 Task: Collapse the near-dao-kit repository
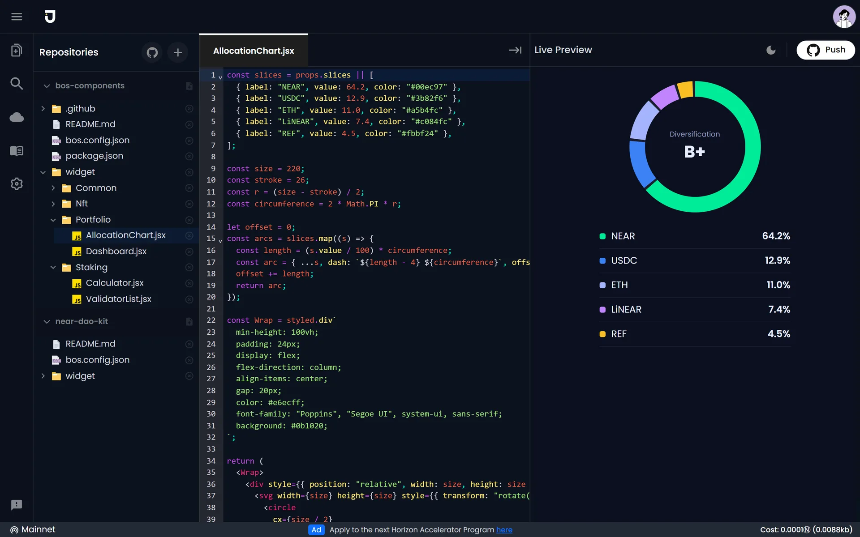tap(47, 321)
